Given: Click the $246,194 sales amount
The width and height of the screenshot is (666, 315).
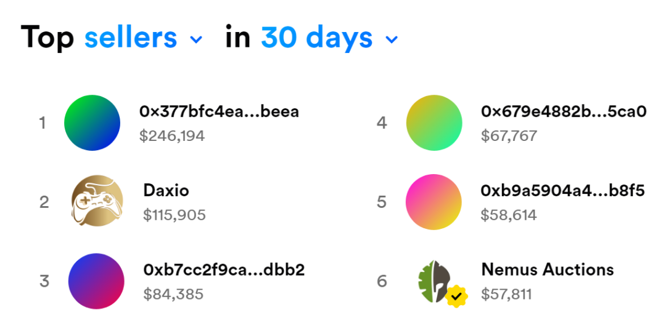Looking at the screenshot, I should (172, 135).
